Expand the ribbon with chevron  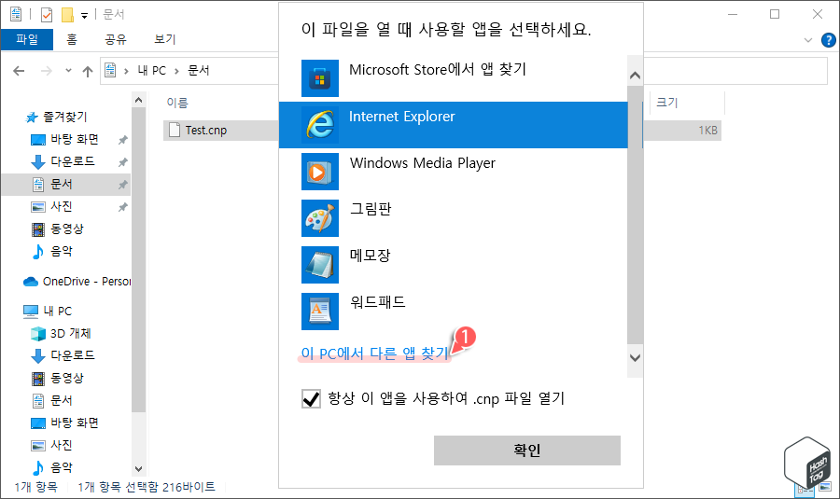click(x=808, y=40)
